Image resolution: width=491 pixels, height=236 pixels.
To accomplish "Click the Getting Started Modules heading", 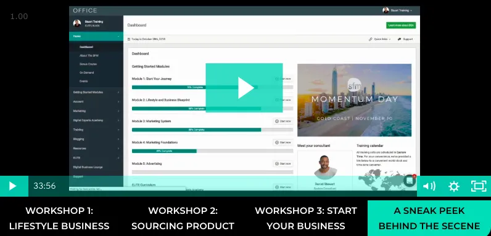I will 151,66.
